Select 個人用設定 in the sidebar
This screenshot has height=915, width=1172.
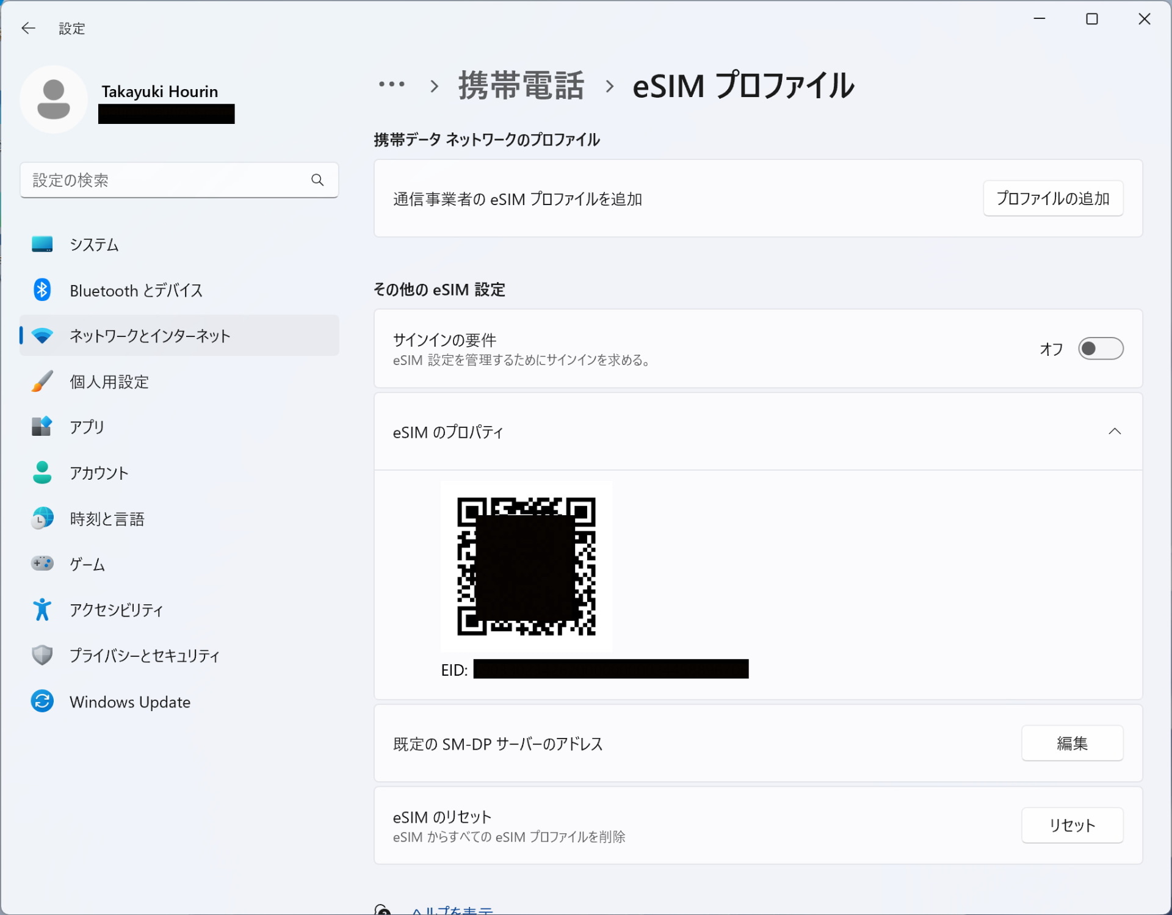coord(109,381)
